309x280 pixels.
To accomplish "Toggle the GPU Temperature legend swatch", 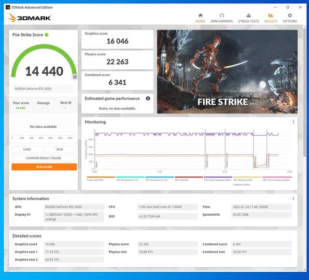I will coord(159,177).
